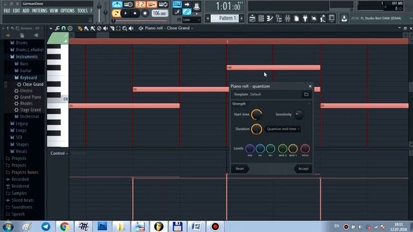Toggle step editing mode arrow

(x=186, y=5)
